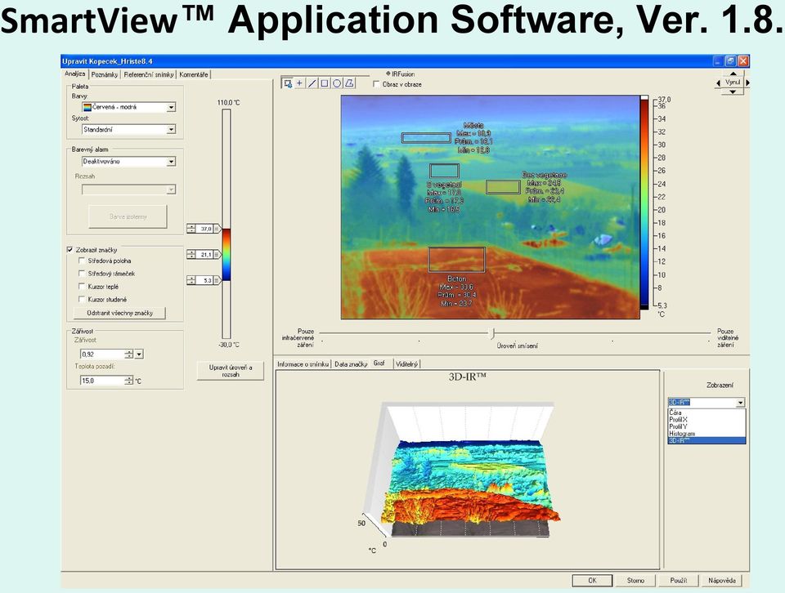Choose Profil X in the Zobrazení list
Screen dimensions: 785x593
pyautogui.click(x=706, y=420)
